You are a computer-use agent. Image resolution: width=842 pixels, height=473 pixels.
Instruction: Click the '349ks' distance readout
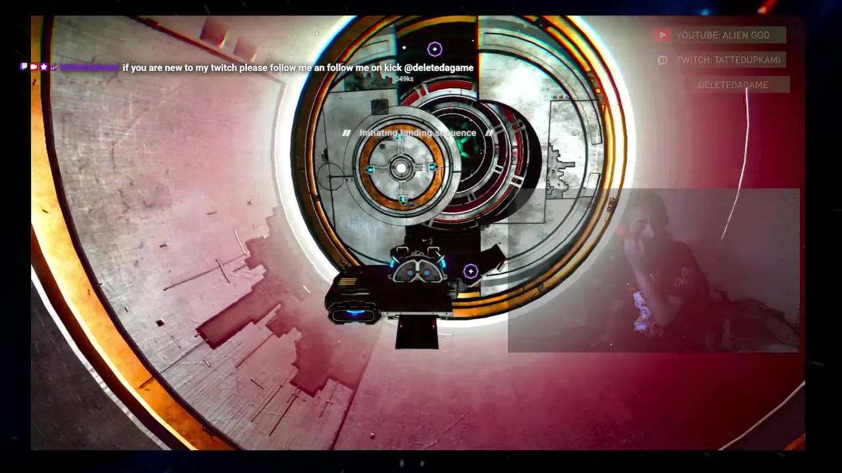[404, 79]
